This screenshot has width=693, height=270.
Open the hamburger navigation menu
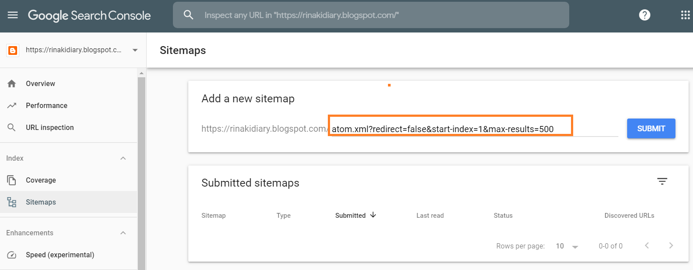(x=13, y=15)
